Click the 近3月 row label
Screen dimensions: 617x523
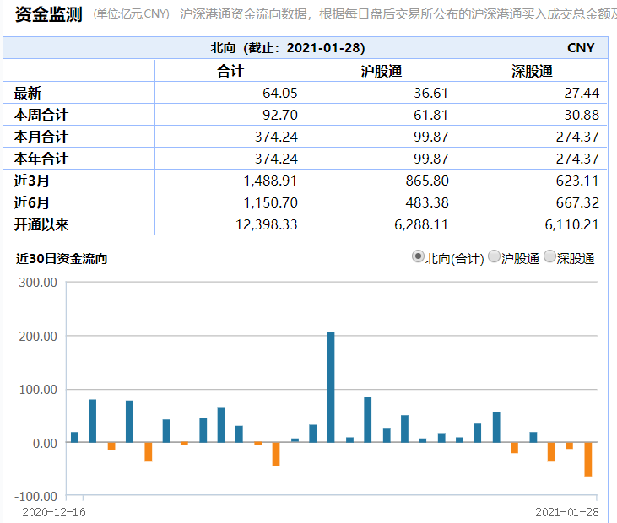[x=32, y=181]
